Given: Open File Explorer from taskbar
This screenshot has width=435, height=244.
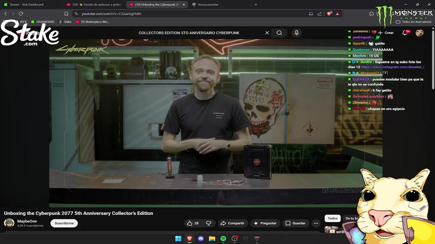Looking at the screenshot, I should pyautogui.click(x=212, y=239).
